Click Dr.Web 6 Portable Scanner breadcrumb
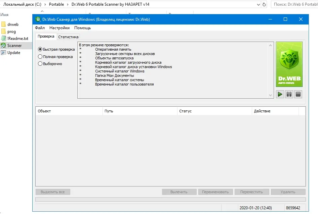 pos(110,4)
